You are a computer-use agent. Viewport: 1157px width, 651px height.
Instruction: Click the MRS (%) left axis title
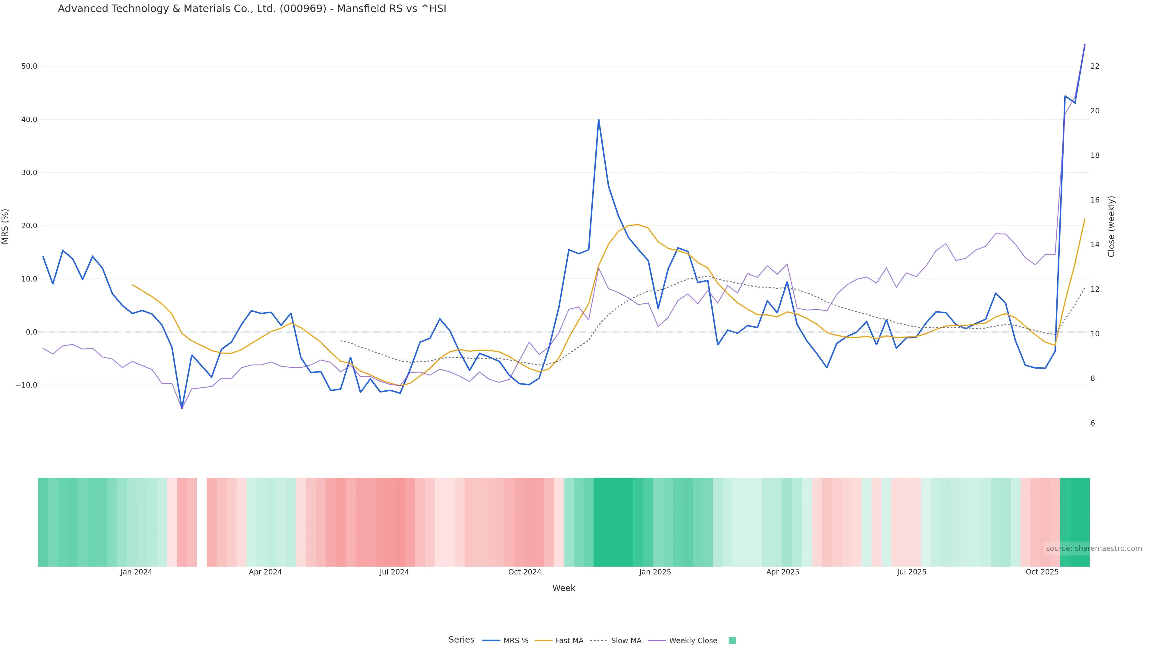5,226
